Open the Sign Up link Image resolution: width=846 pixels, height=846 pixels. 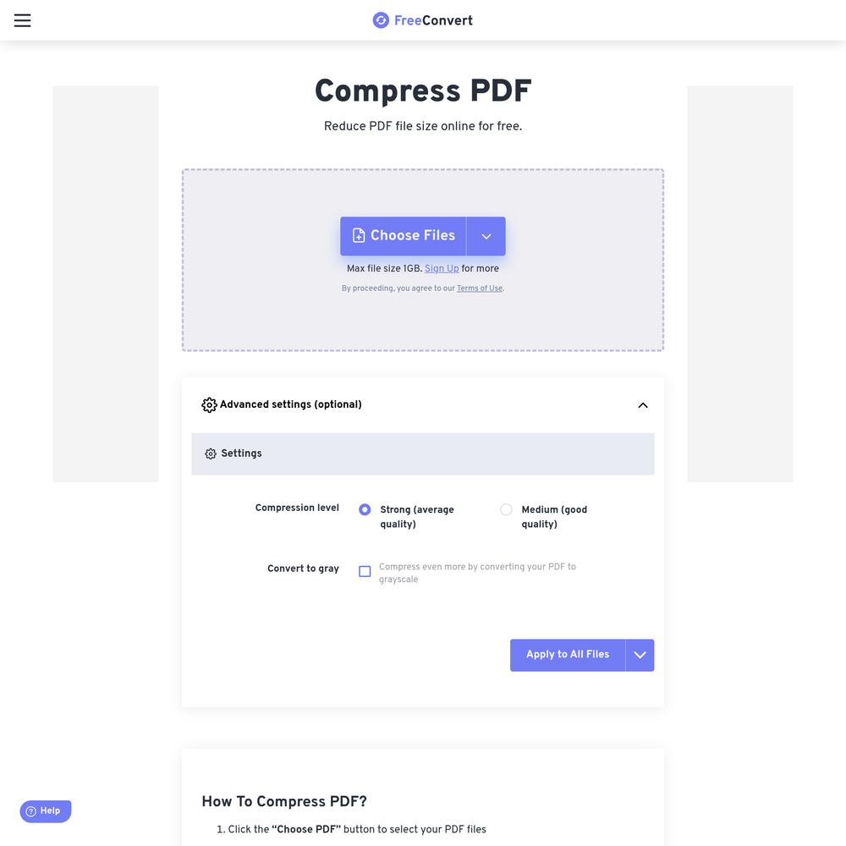[x=442, y=268]
